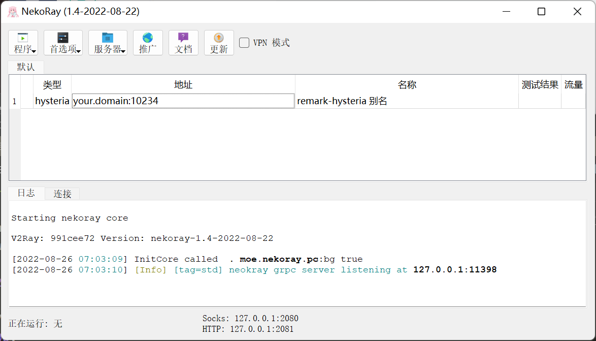
Task: Switch to the 连接 connections tab
Action: (x=62, y=194)
